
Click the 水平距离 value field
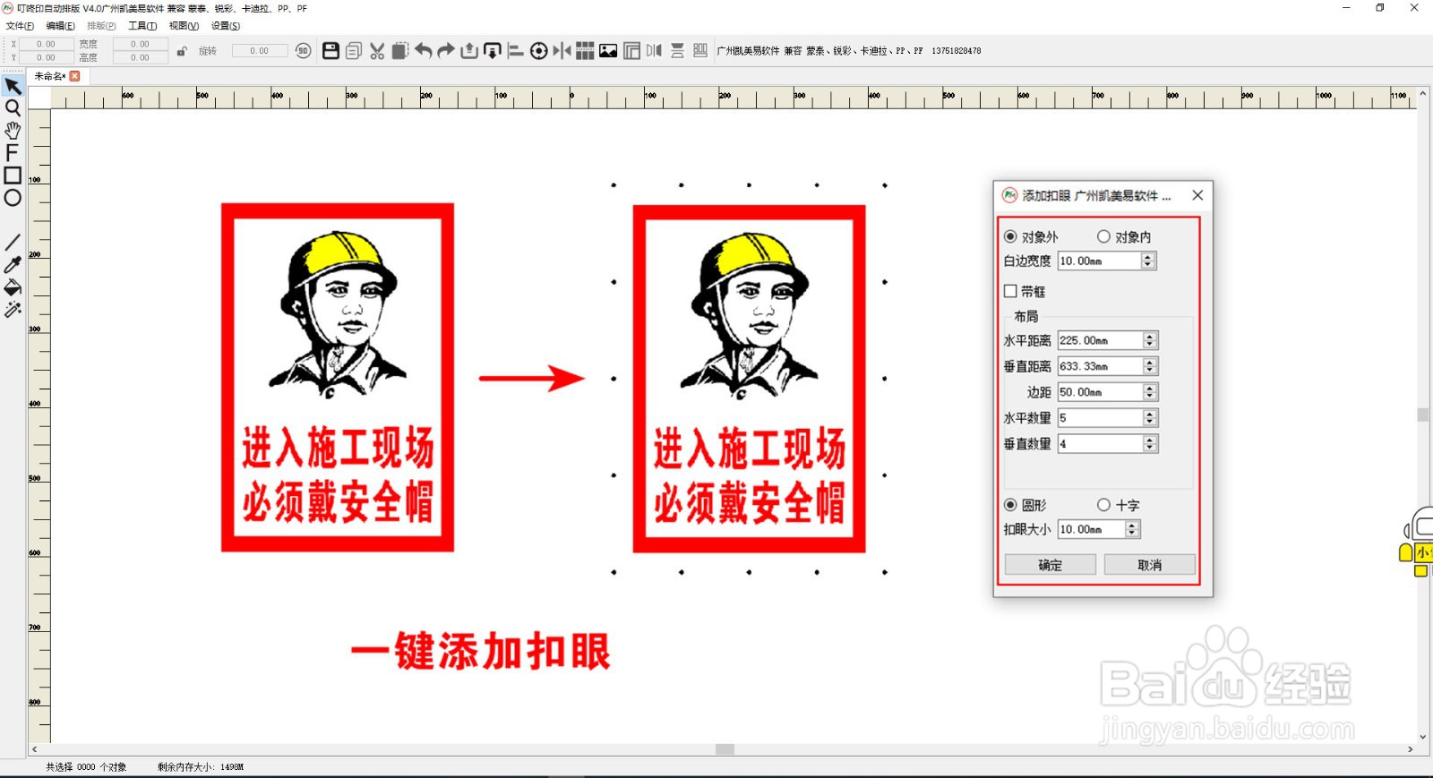coord(1101,340)
